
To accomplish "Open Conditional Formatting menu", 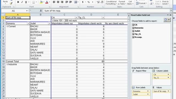I will 111,3.
